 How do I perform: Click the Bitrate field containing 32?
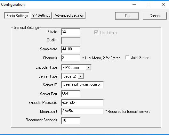[x=71, y=32]
